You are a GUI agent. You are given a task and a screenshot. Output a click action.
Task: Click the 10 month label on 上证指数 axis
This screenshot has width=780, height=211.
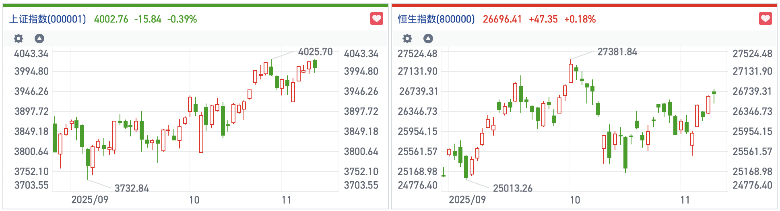click(x=194, y=200)
